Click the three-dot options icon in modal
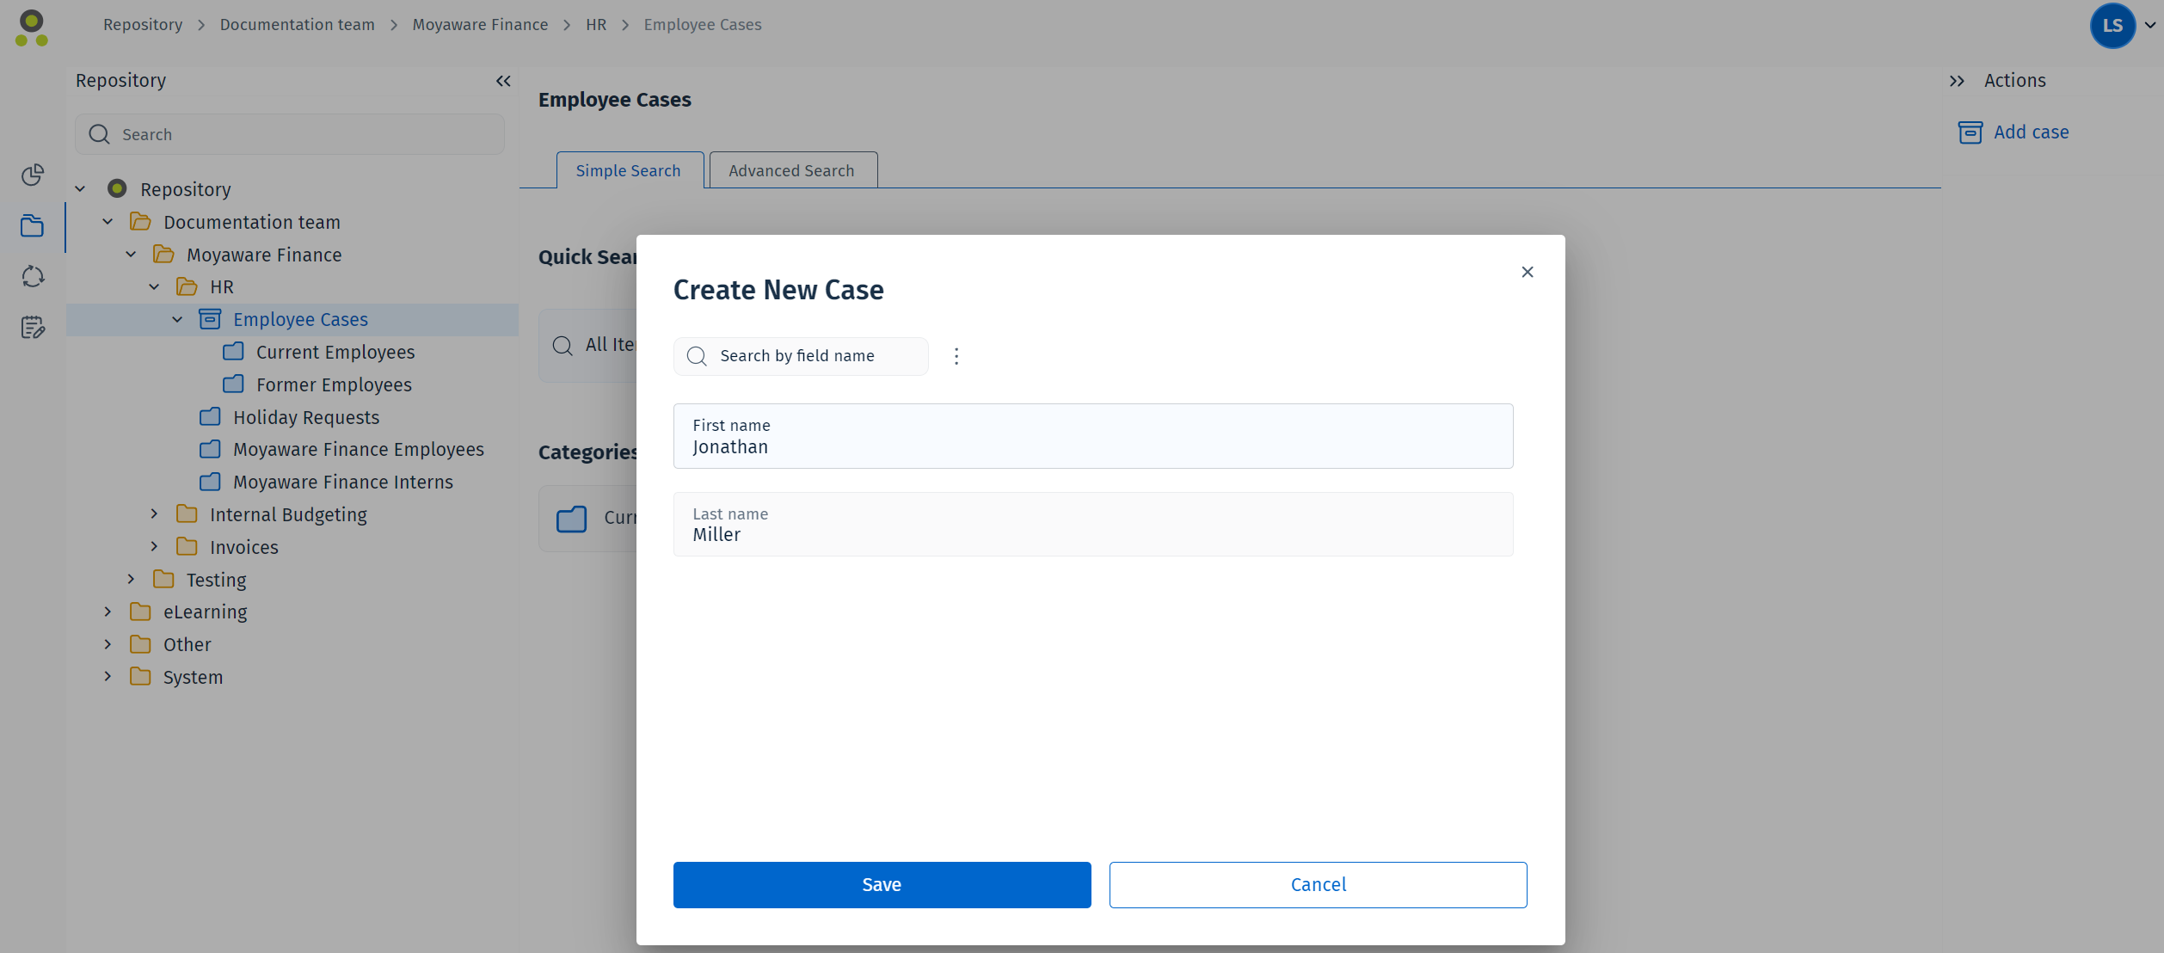This screenshot has height=953, width=2164. (x=956, y=356)
